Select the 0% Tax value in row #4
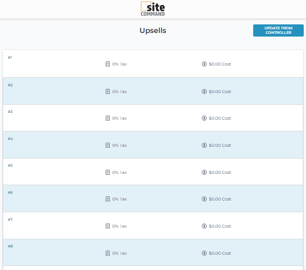This screenshot has height=270, width=306. 119,145
